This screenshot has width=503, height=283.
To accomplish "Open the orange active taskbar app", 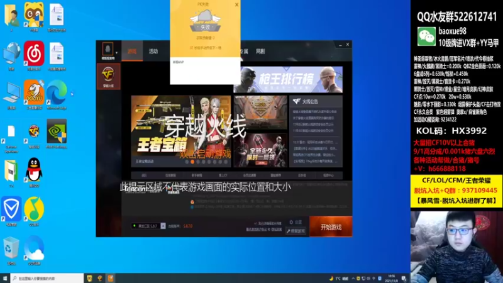I will (x=111, y=278).
